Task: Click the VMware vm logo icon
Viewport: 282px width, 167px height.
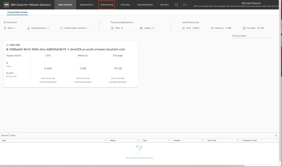Action: 6,5
